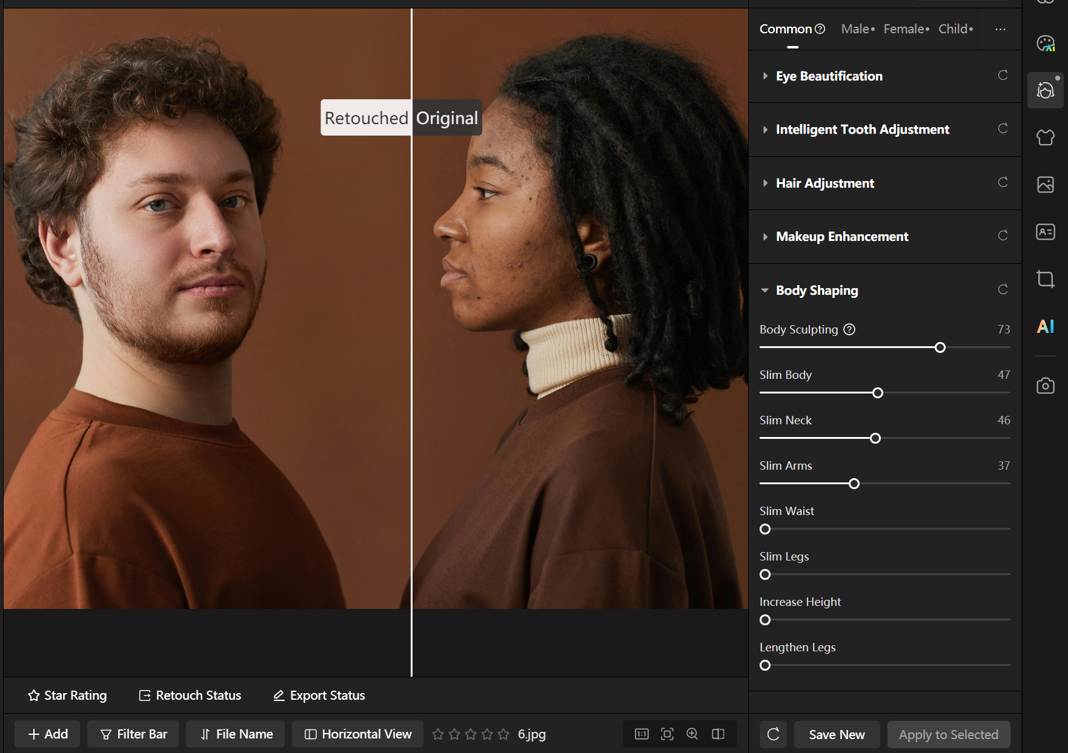Open the ID photo sidebar tool
The image size is (1068, 753).
[1045, 232]
